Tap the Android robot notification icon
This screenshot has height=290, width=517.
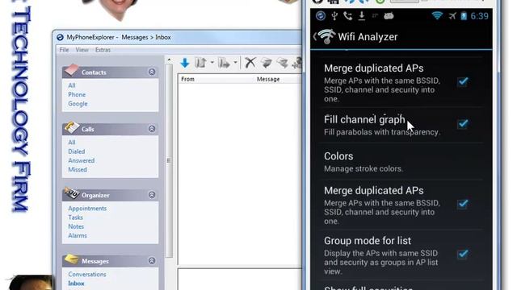click(x=389, y=15)
